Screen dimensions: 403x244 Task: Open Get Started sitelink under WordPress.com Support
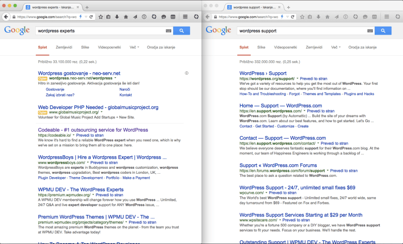264,126
